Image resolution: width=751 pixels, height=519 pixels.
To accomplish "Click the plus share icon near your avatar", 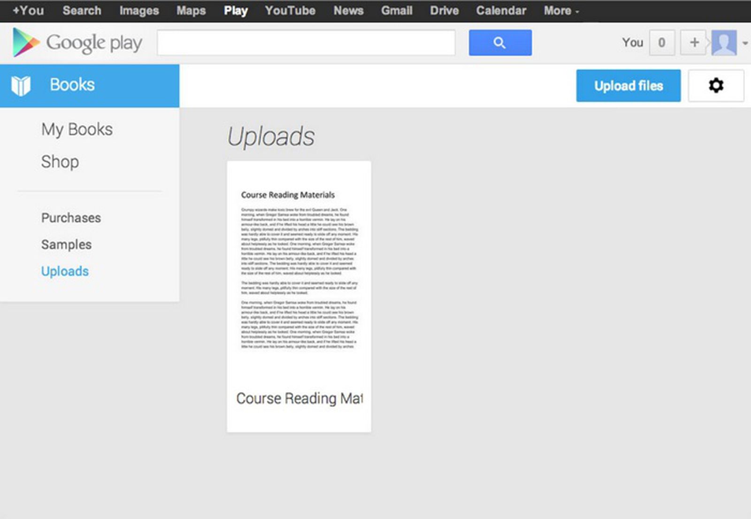I will [x=693, y=42].
